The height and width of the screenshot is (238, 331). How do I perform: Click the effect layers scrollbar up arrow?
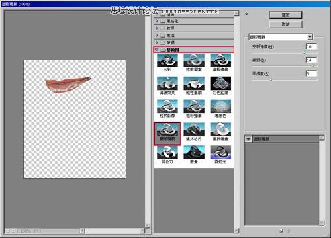[322, 138]
